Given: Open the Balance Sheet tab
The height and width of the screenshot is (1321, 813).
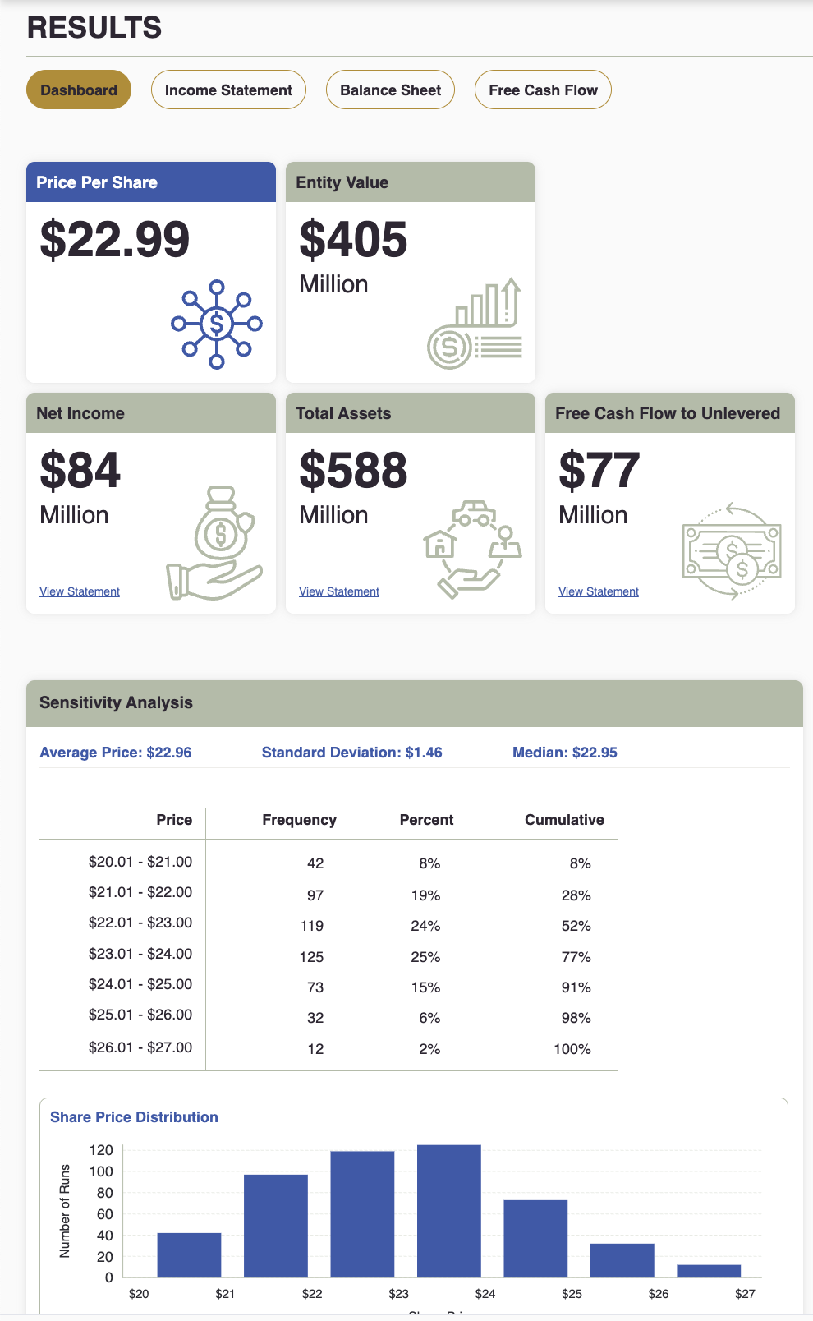Looking at the screenshot, I should click(390, 90).
